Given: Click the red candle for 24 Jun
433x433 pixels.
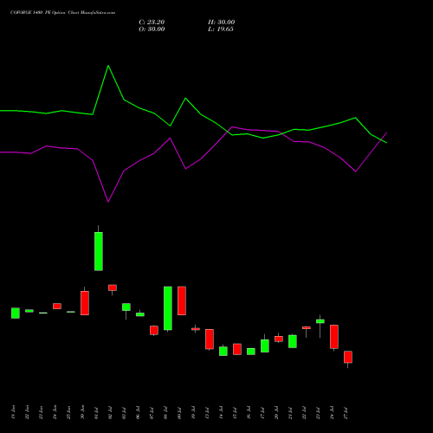Looking at the screenshot, I should click(x=57, y=306).
